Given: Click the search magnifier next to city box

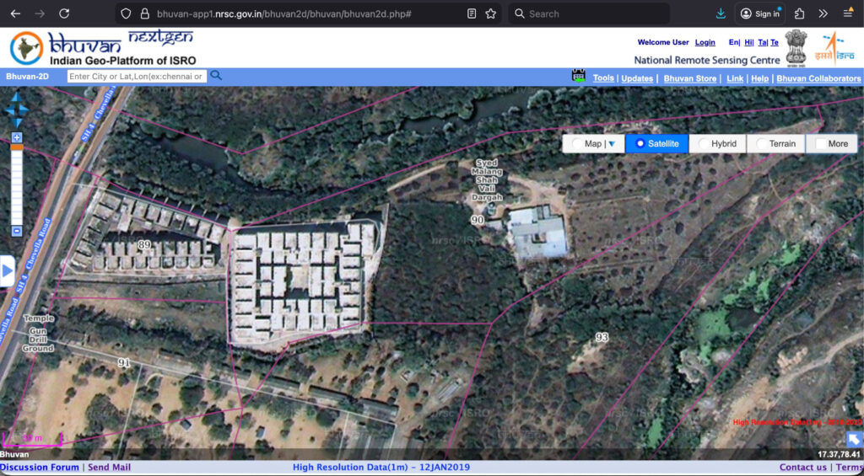Looking at the screenshot, I should pyautogui.click(x=216, y=75).
